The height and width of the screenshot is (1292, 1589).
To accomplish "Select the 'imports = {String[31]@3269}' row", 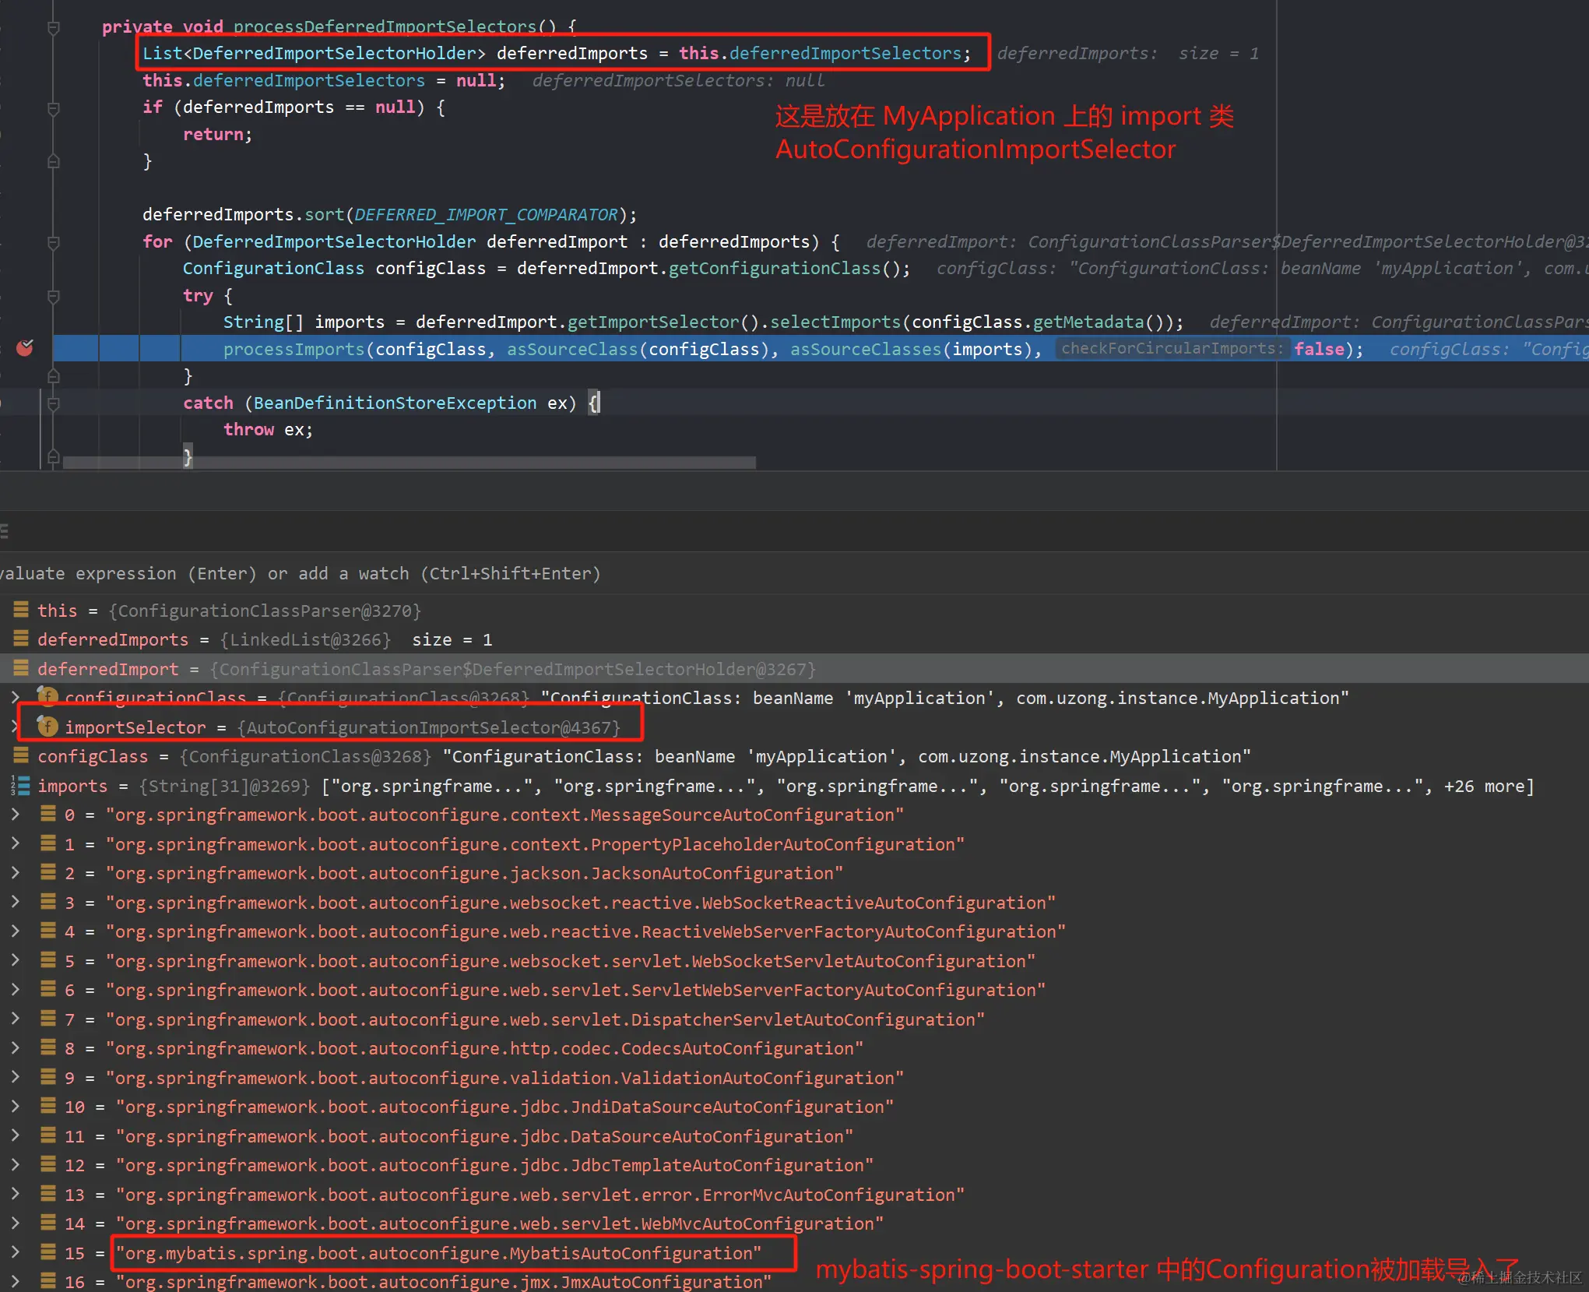I will 794,786.
